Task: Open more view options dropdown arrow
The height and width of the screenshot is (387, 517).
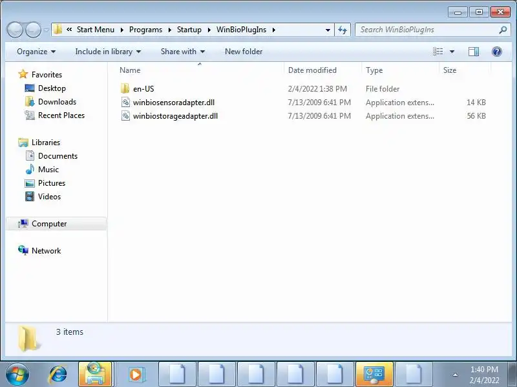Action: coord(452,52)
